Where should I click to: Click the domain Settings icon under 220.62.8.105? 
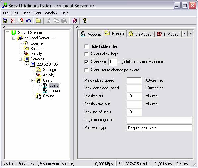coord(39,70)
